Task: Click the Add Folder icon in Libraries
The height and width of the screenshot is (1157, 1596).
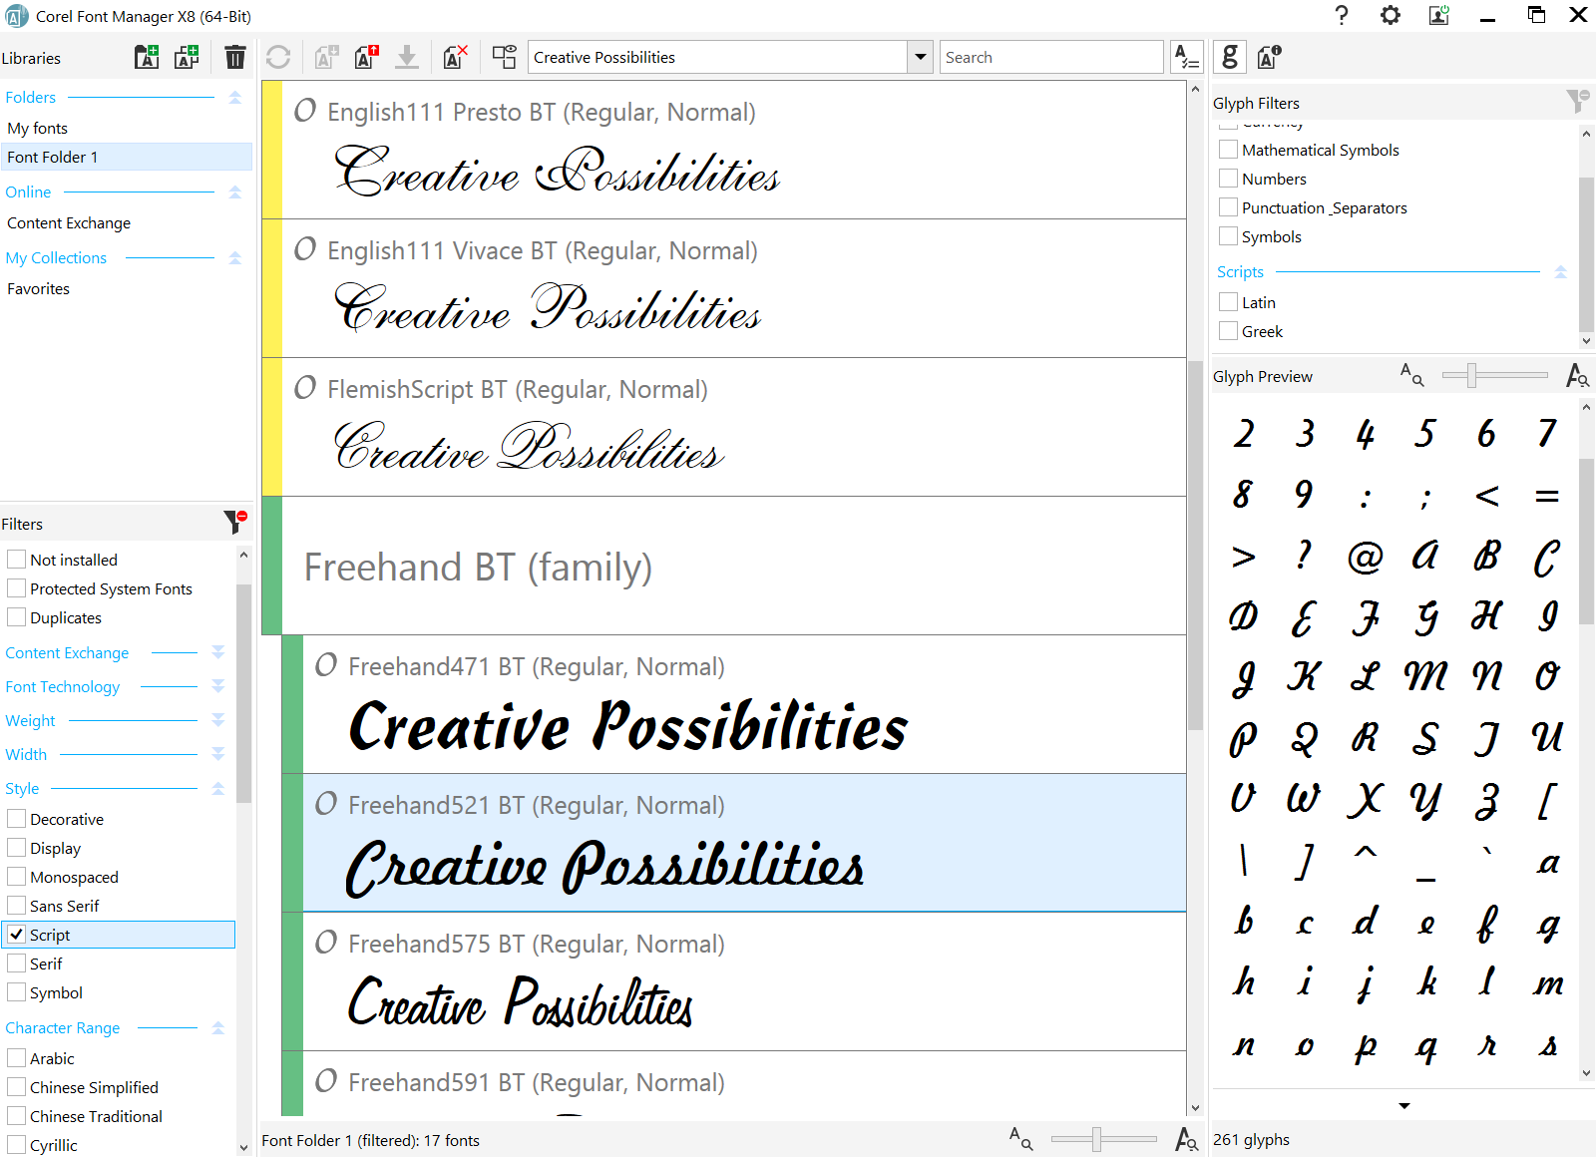Action: [147, 57]
